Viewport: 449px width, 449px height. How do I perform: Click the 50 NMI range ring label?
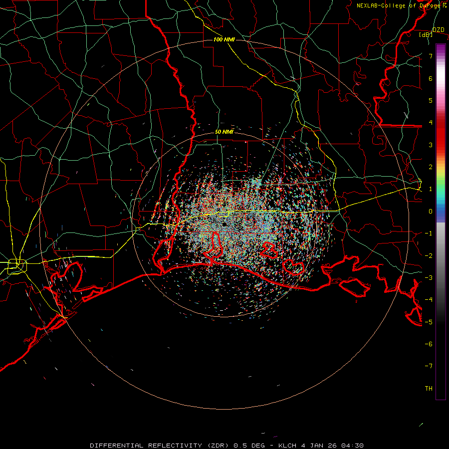click(224, 132)
